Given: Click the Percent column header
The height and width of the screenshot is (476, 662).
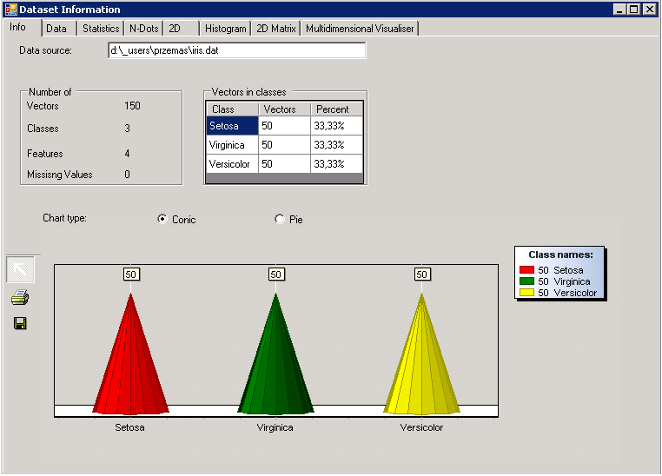Looking at the screenshot, I should [336, 109].
